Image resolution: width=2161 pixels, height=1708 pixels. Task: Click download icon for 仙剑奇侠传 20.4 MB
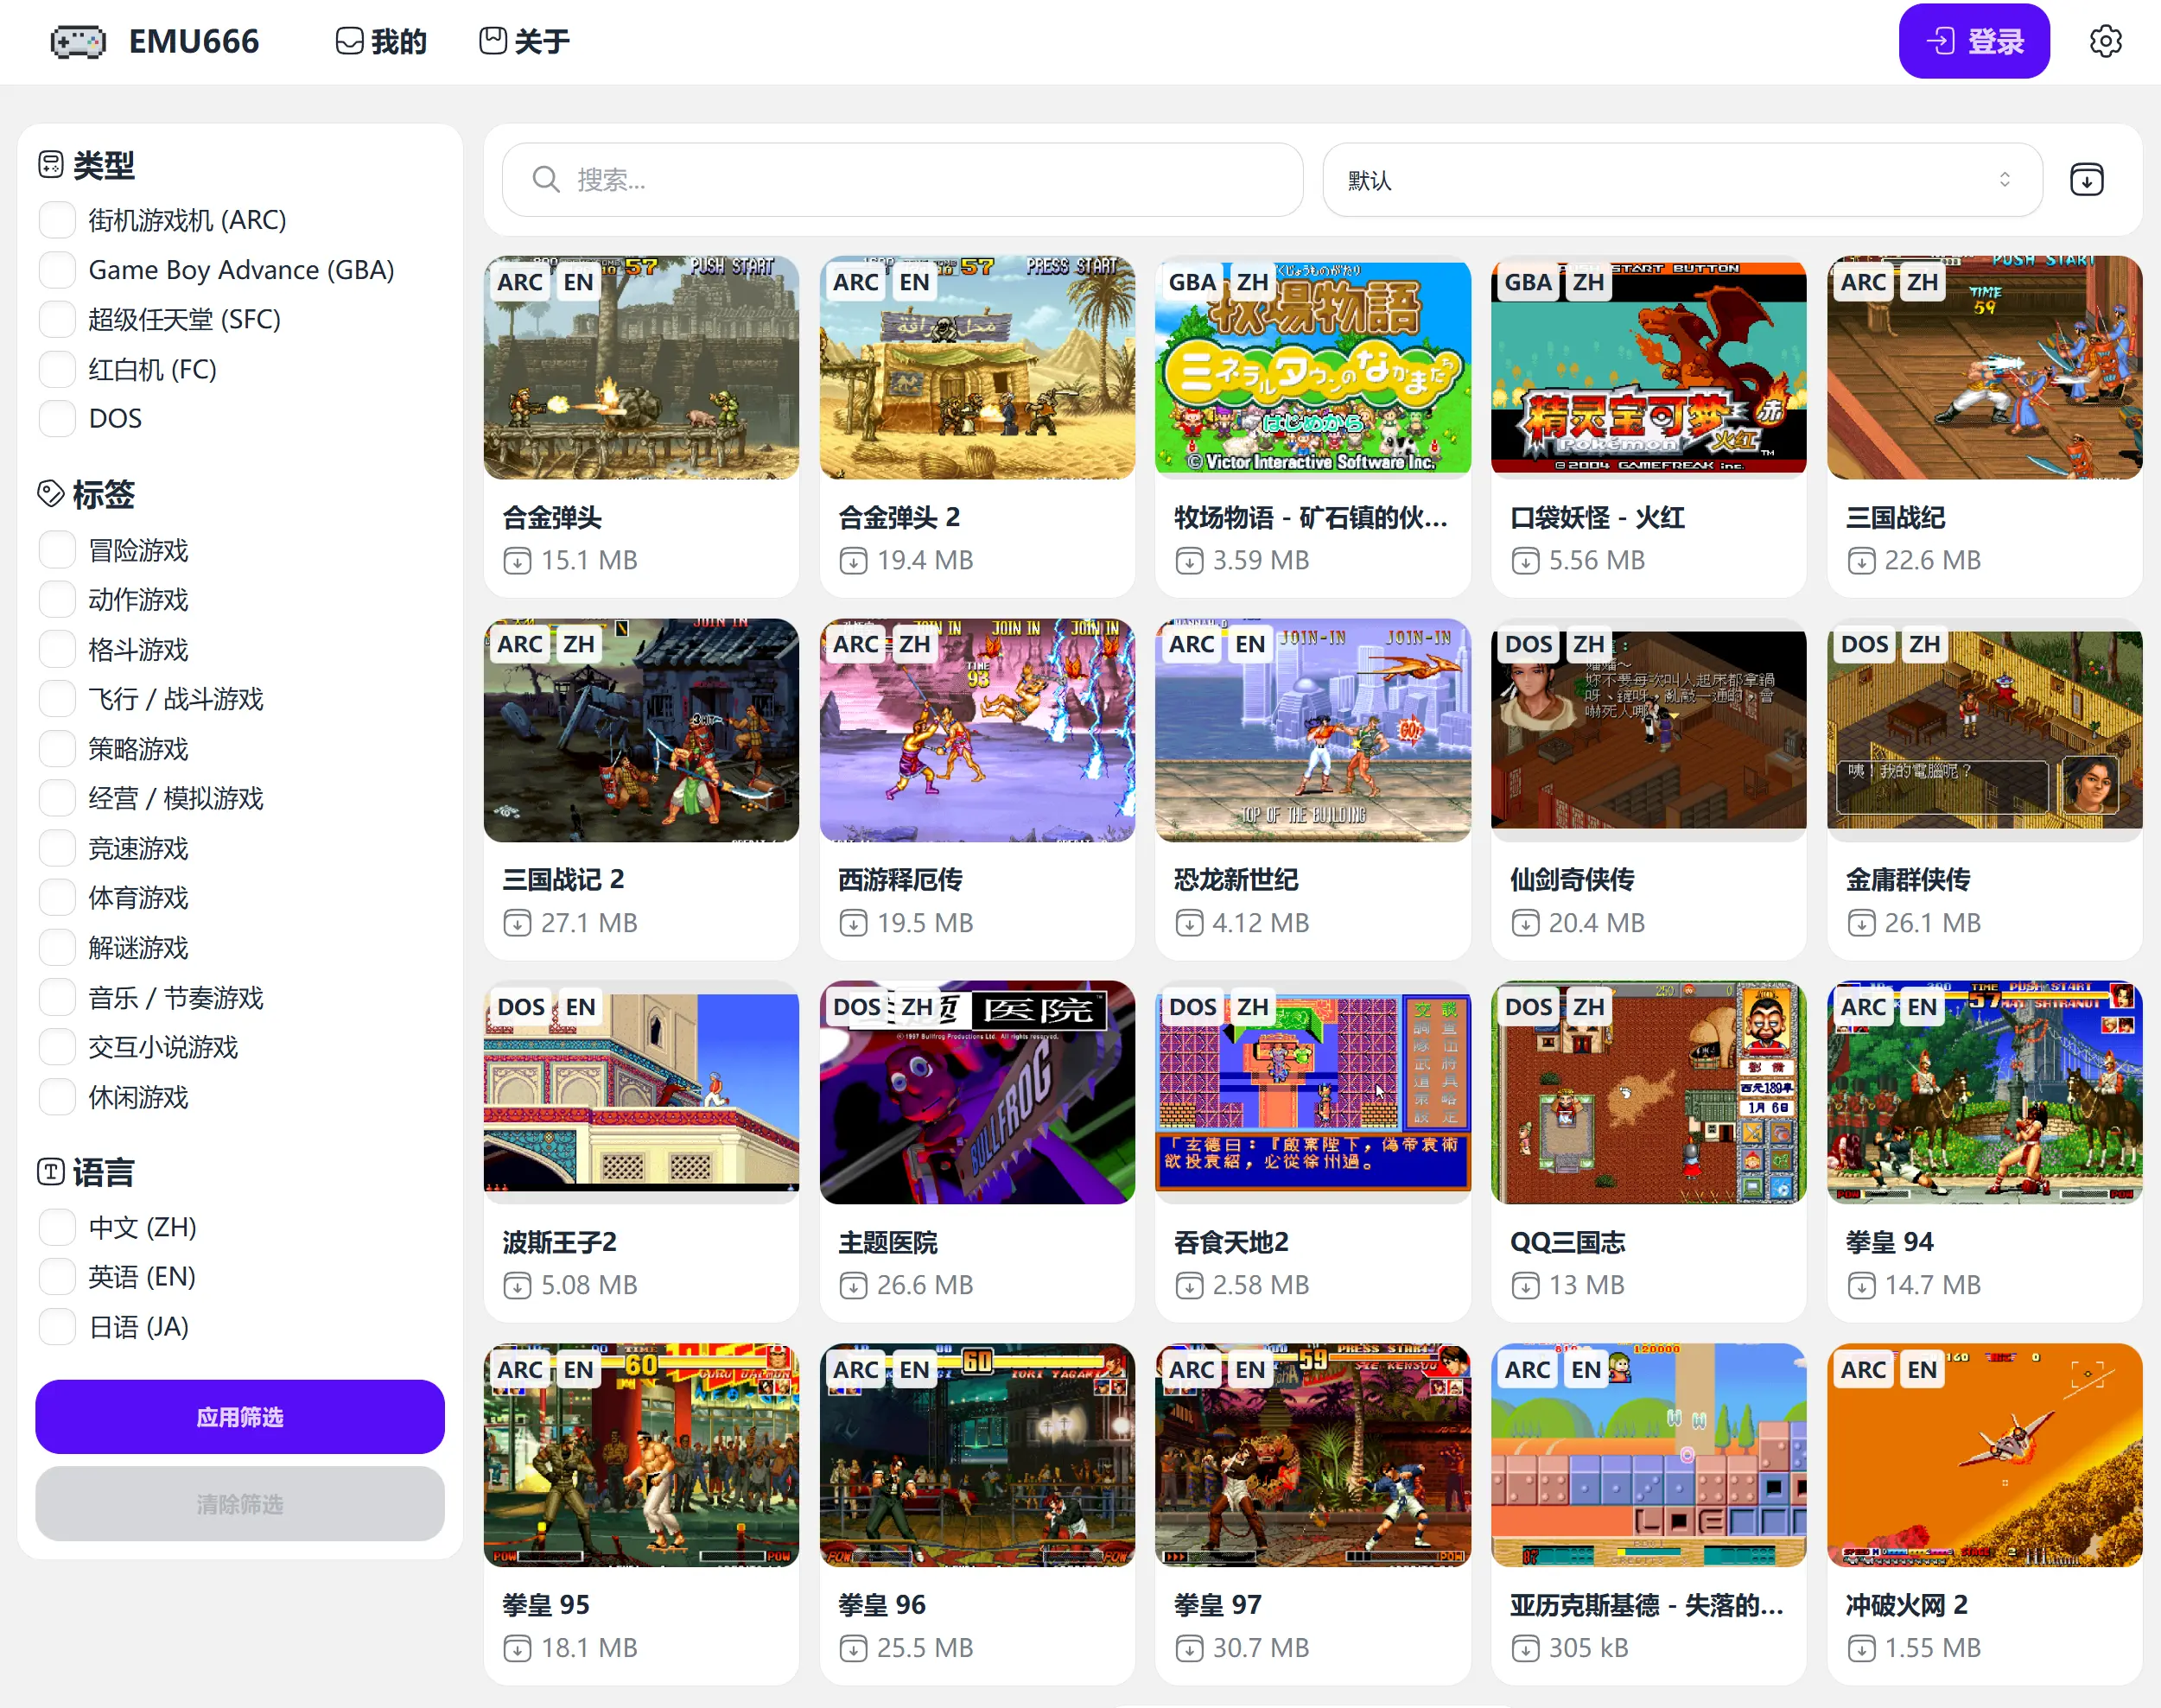coord(1525,923)
